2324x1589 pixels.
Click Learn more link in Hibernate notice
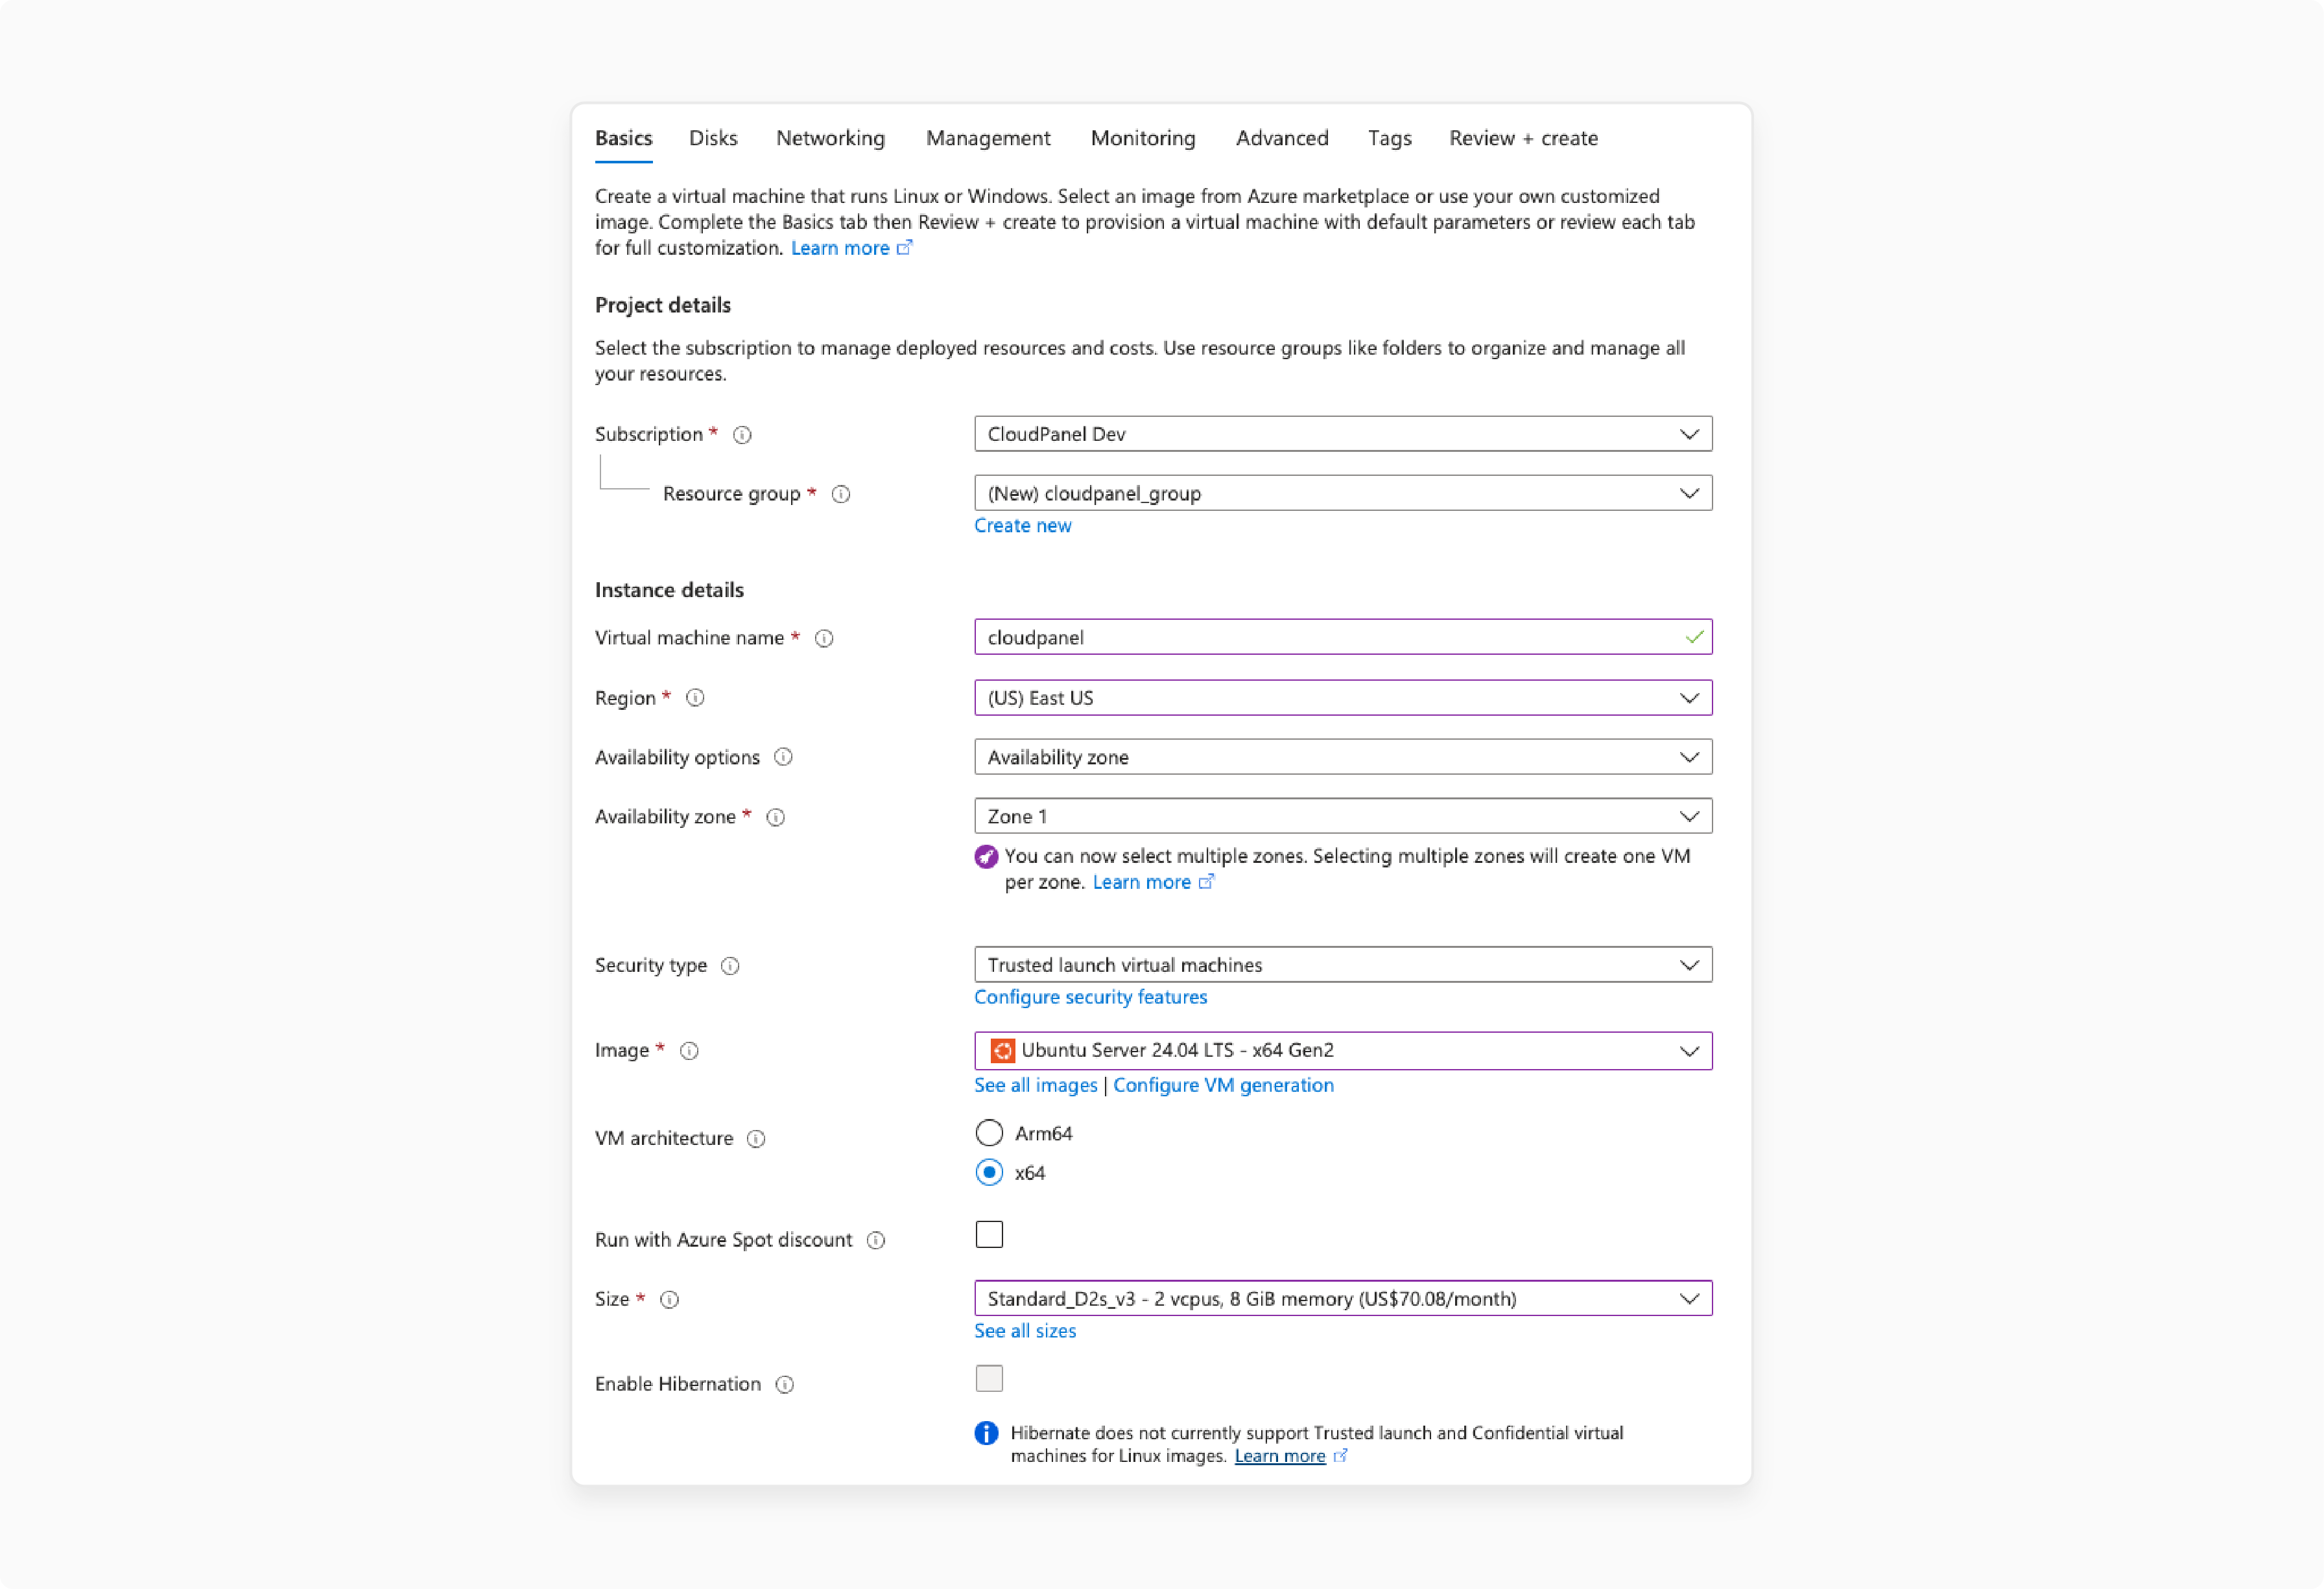coord(1280,1456)
